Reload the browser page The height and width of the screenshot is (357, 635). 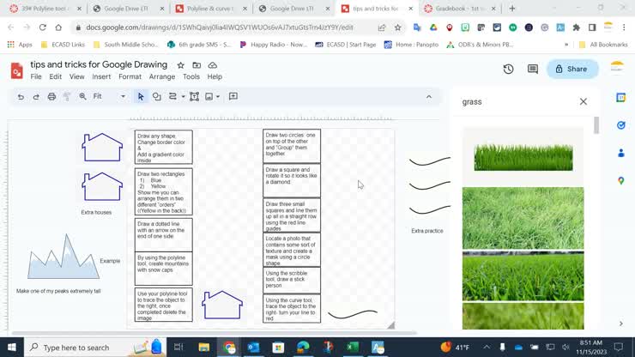click(43, 27)
